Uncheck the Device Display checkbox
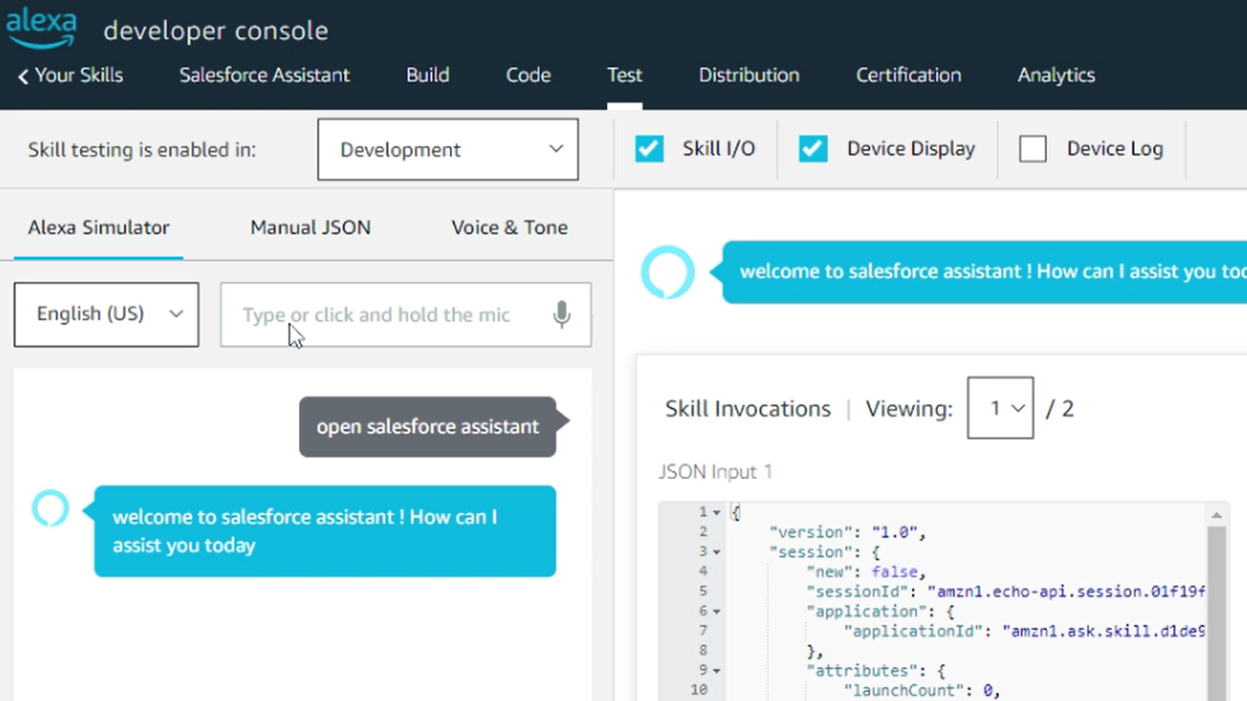1247x701 pixels. 812,149
